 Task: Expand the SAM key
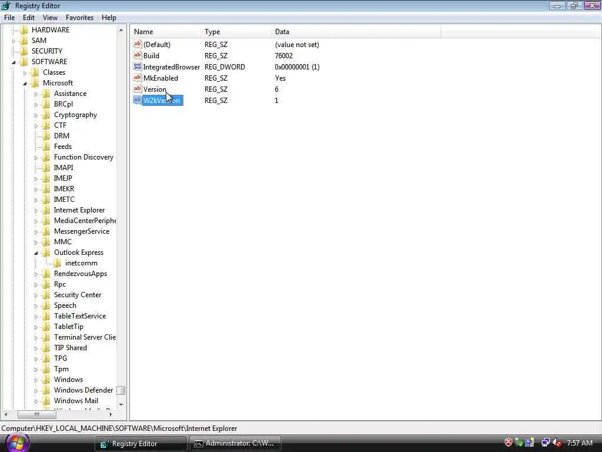[x=14, y=41]
